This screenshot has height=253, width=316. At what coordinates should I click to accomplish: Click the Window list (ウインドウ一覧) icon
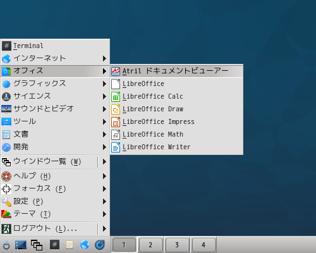click(6, 162)
